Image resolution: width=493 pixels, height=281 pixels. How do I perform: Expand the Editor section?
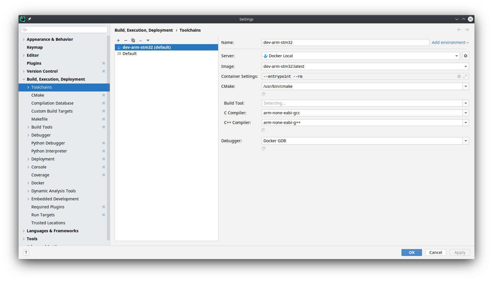point(24,55)
